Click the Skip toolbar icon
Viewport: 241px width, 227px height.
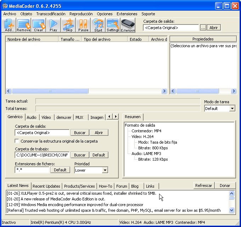click(x=68, y=25)
